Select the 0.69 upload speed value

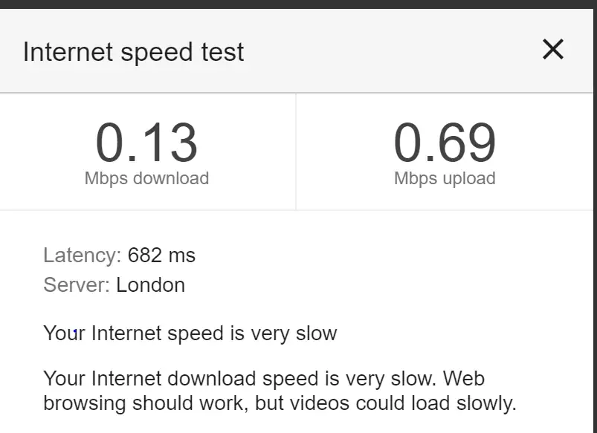click(x=446, y=143)
